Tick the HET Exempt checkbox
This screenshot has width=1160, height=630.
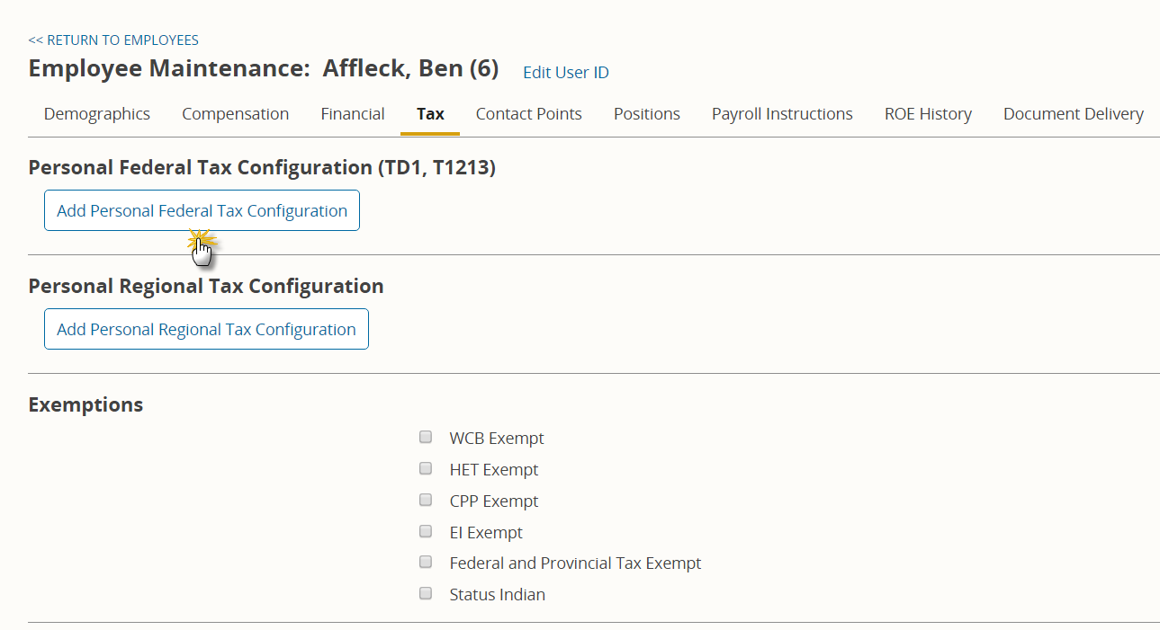[x=426, y=469]
